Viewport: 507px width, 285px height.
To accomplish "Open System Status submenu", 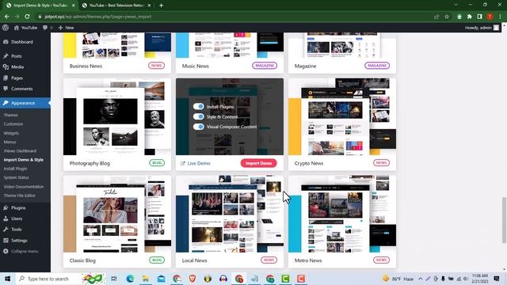I will coord(17,177).
